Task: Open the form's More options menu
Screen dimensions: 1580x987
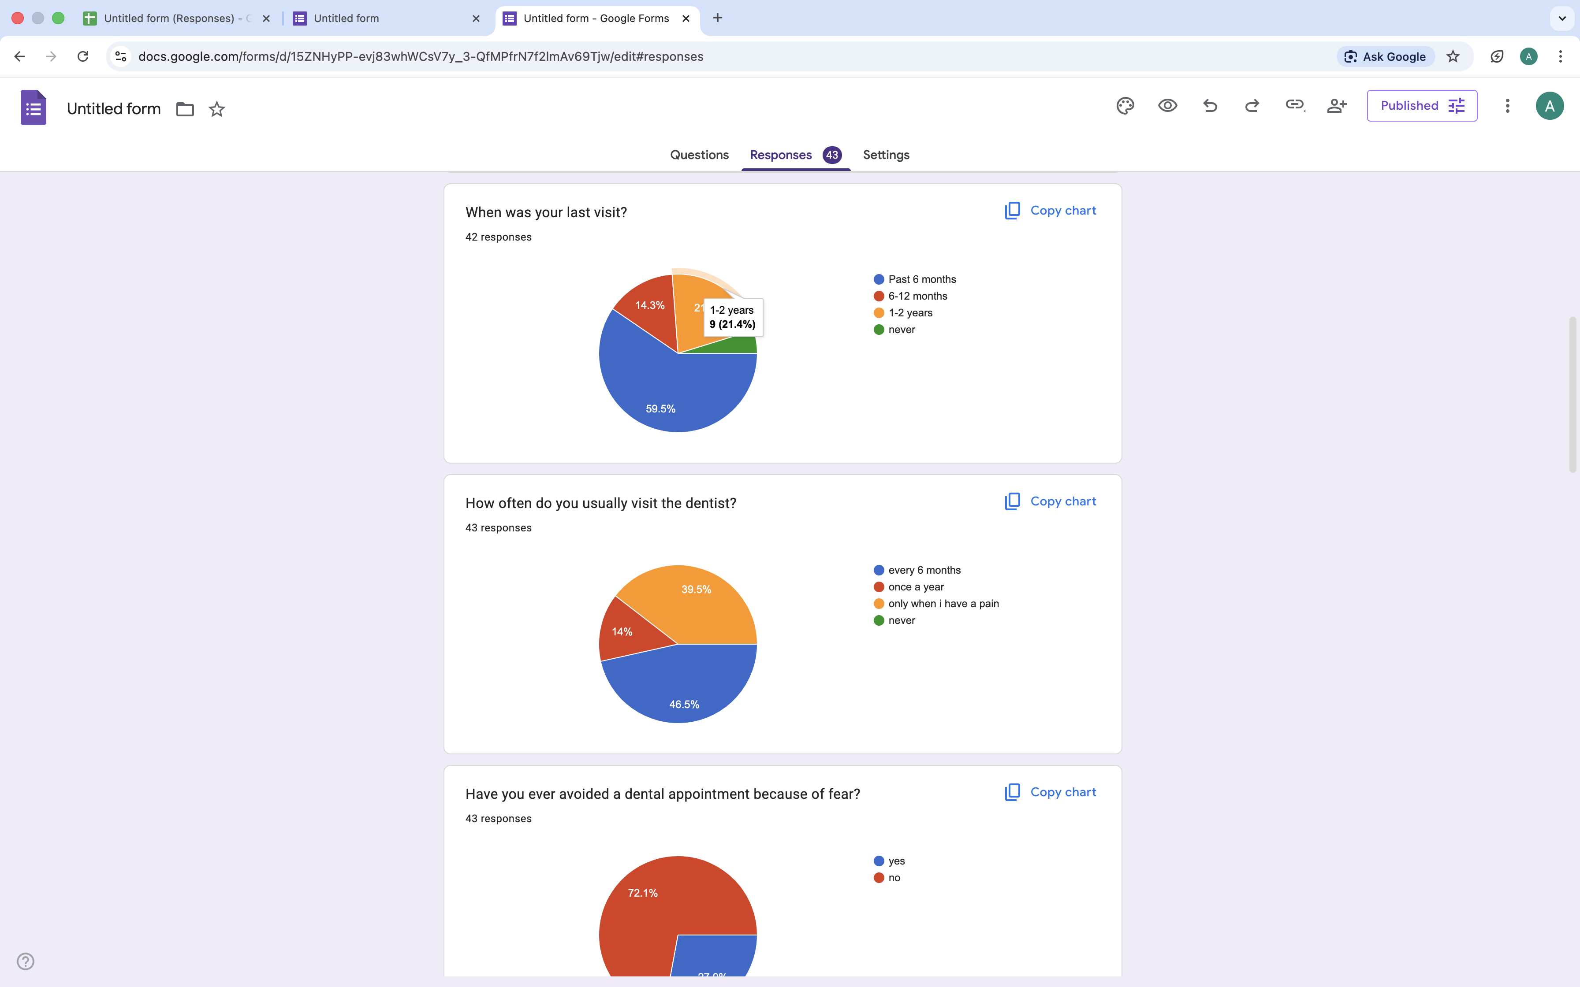Action: point(1508,106)
